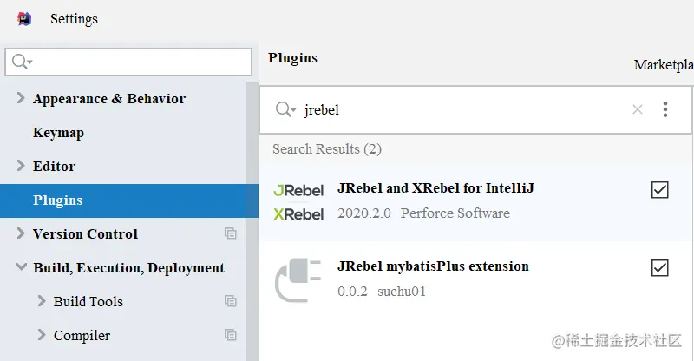This screenshot has width=694, height=361.
Task: Open the plugin options three-dot menu
Action: click(665, 109)
